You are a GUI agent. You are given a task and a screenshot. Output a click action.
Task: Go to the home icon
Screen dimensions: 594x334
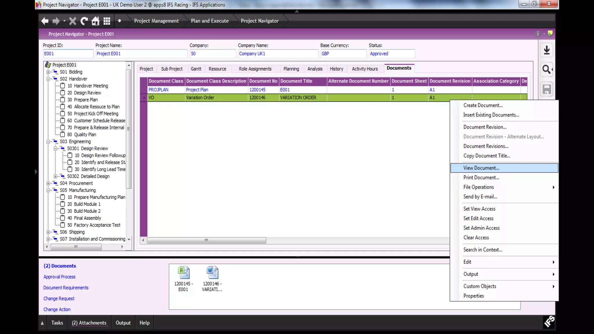tap(95, 21)
